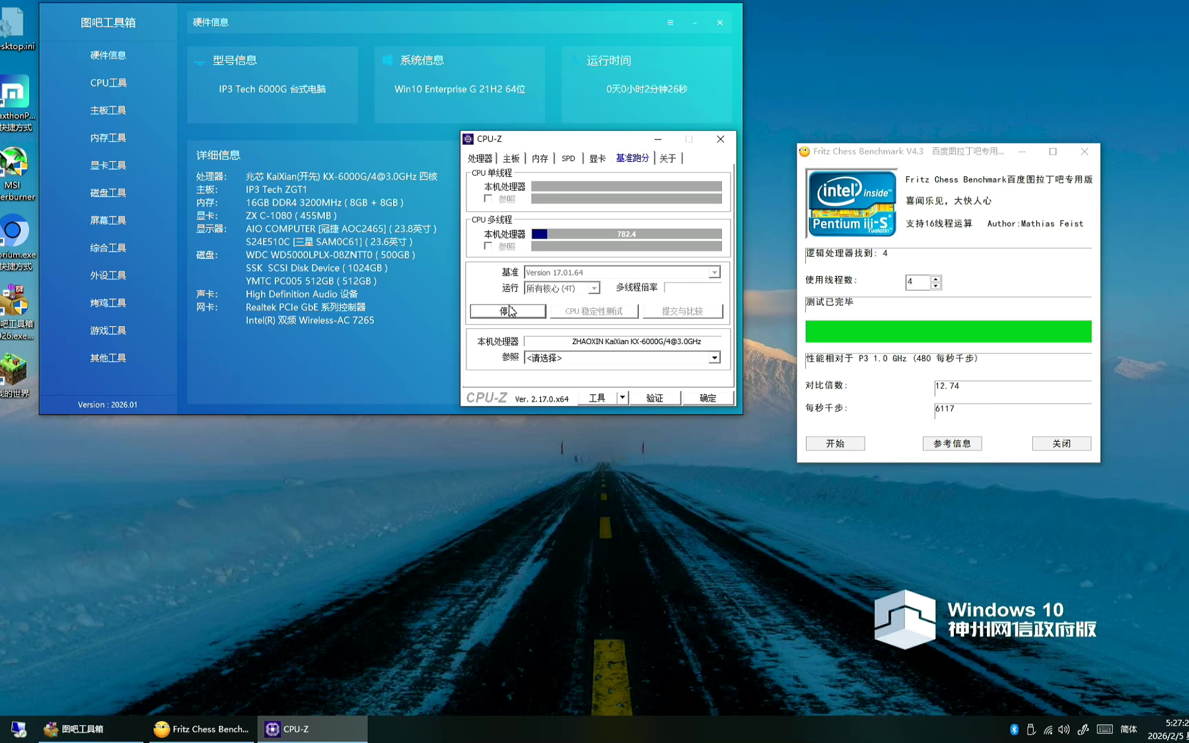Expand the 参照 <请选择> processor dropdown
This screenshot has width=1189, height=743.
pyautogui.click(x=714, y=358)
